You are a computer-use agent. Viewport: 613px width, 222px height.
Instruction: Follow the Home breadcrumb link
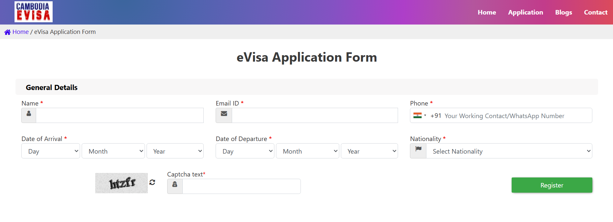(21, 32)
